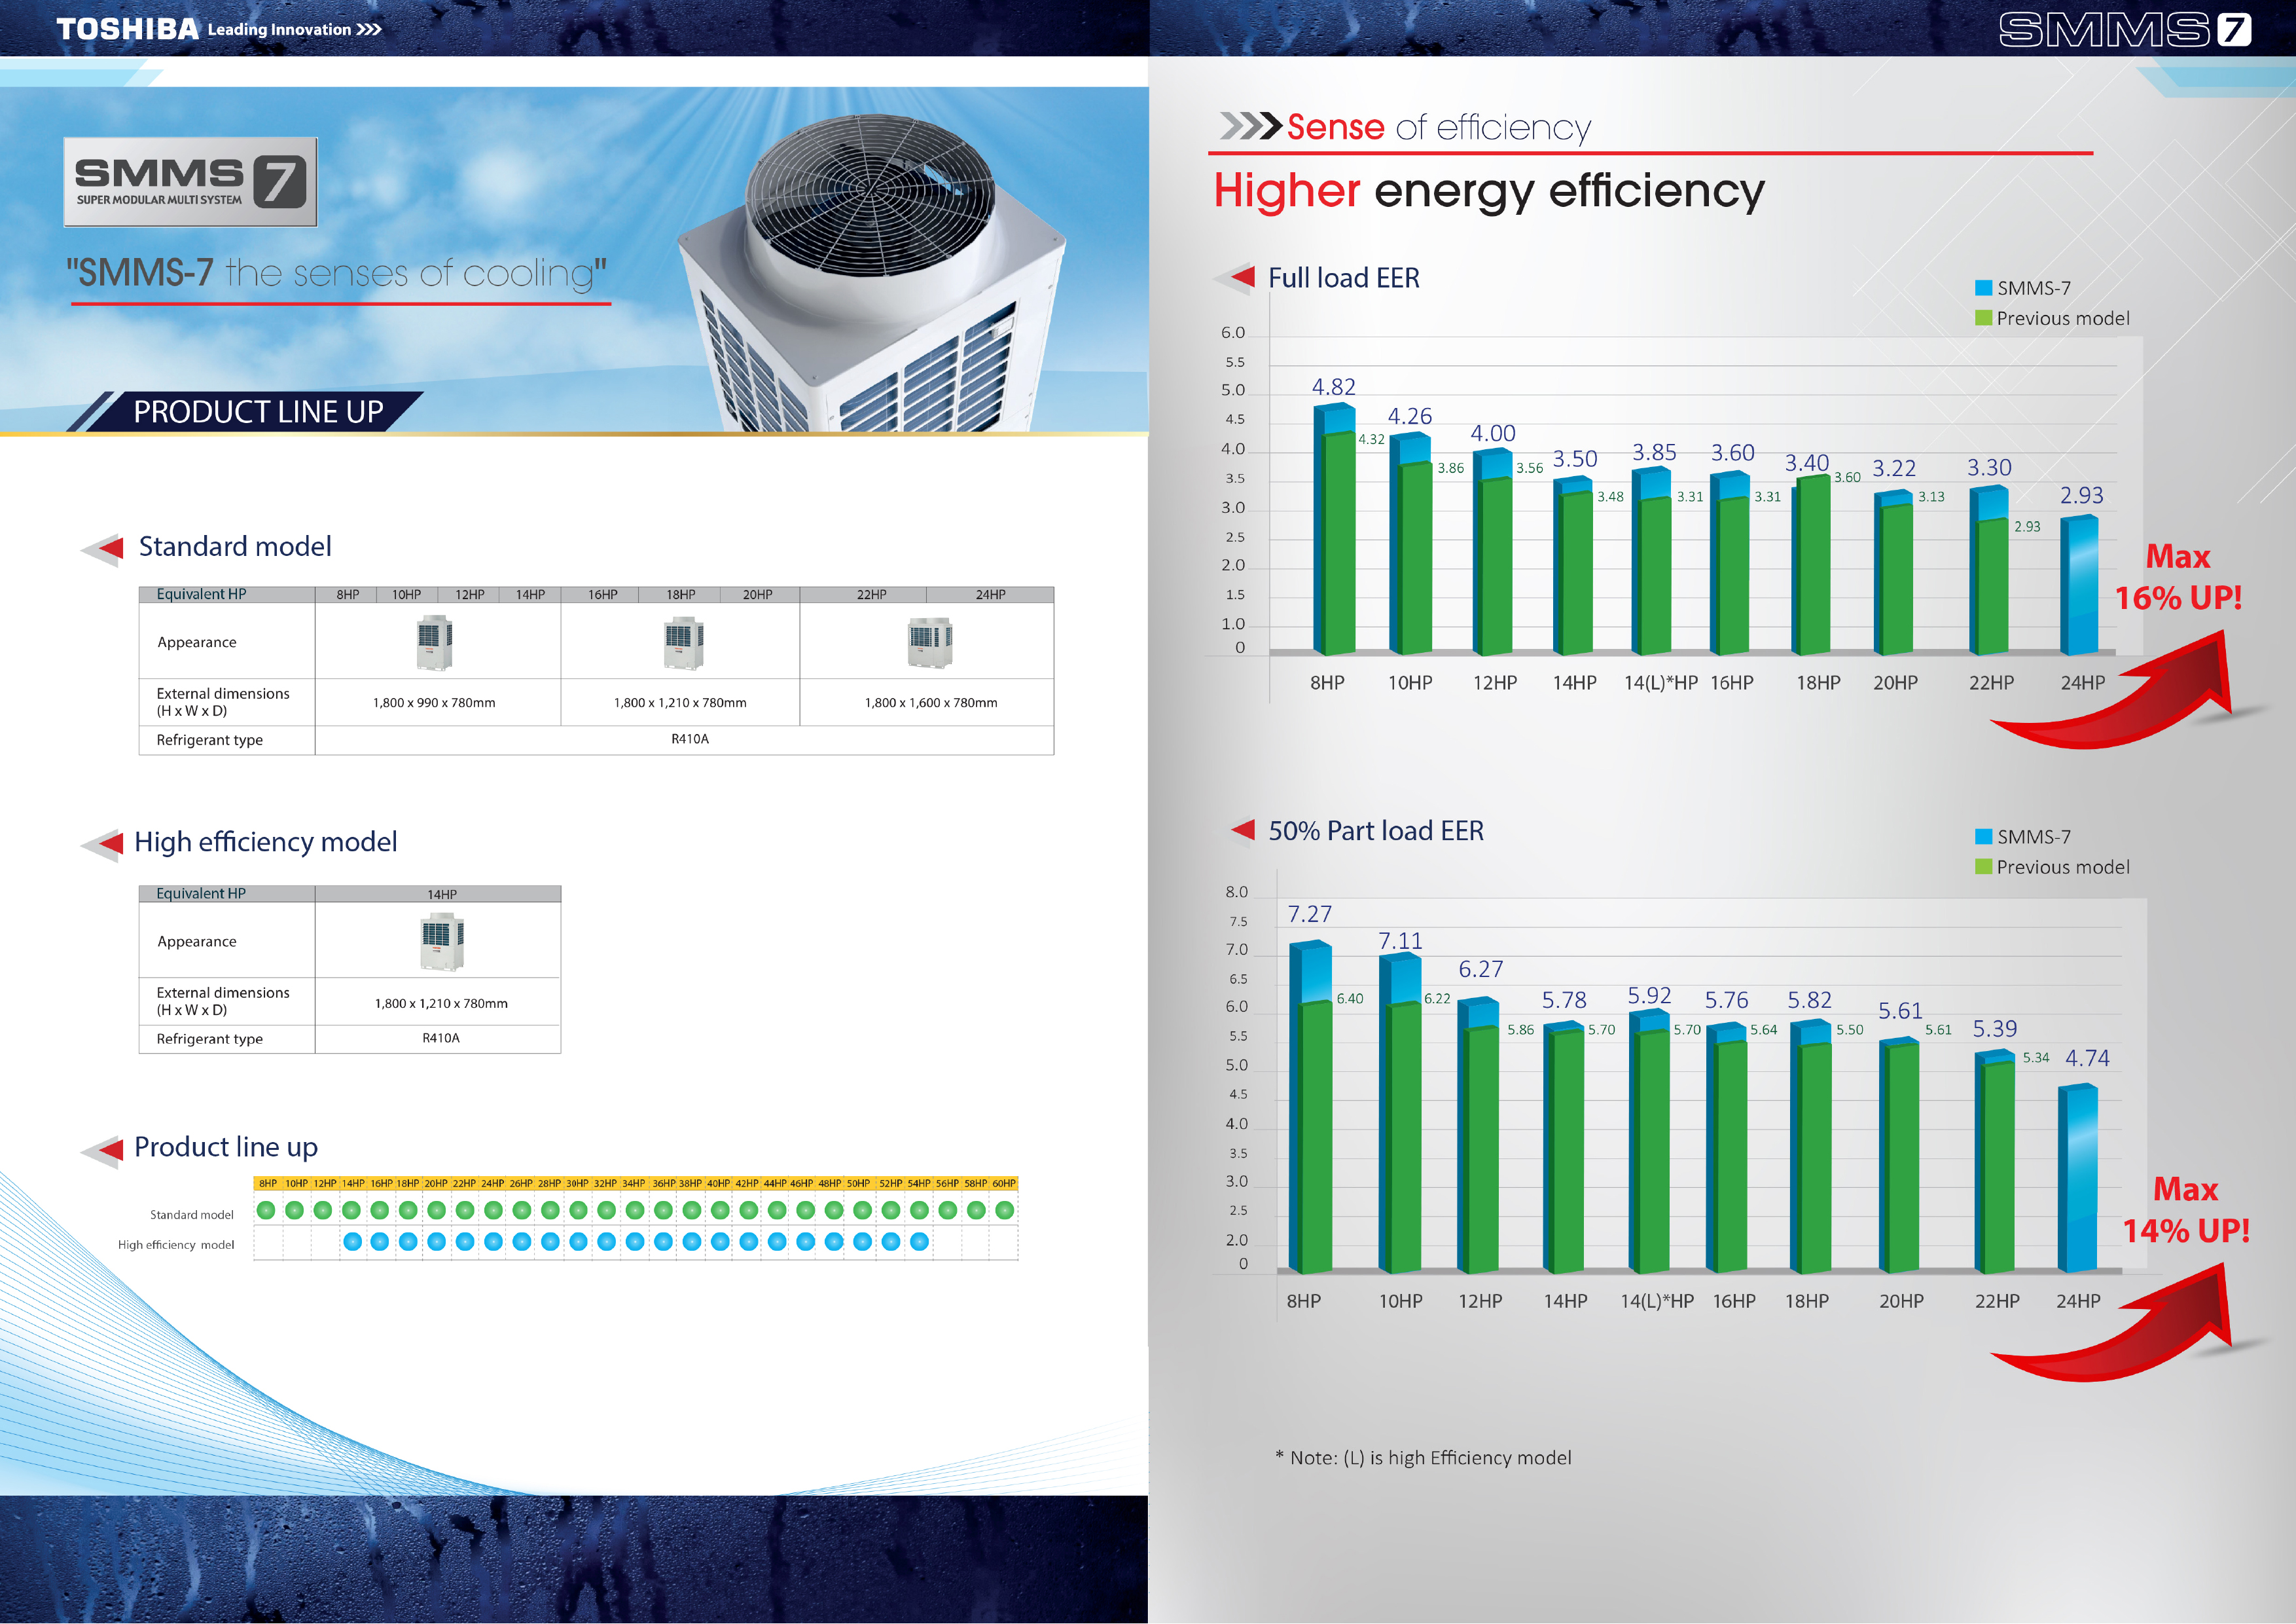Open the PRODUCT LINE UP tab

point(259,411)
